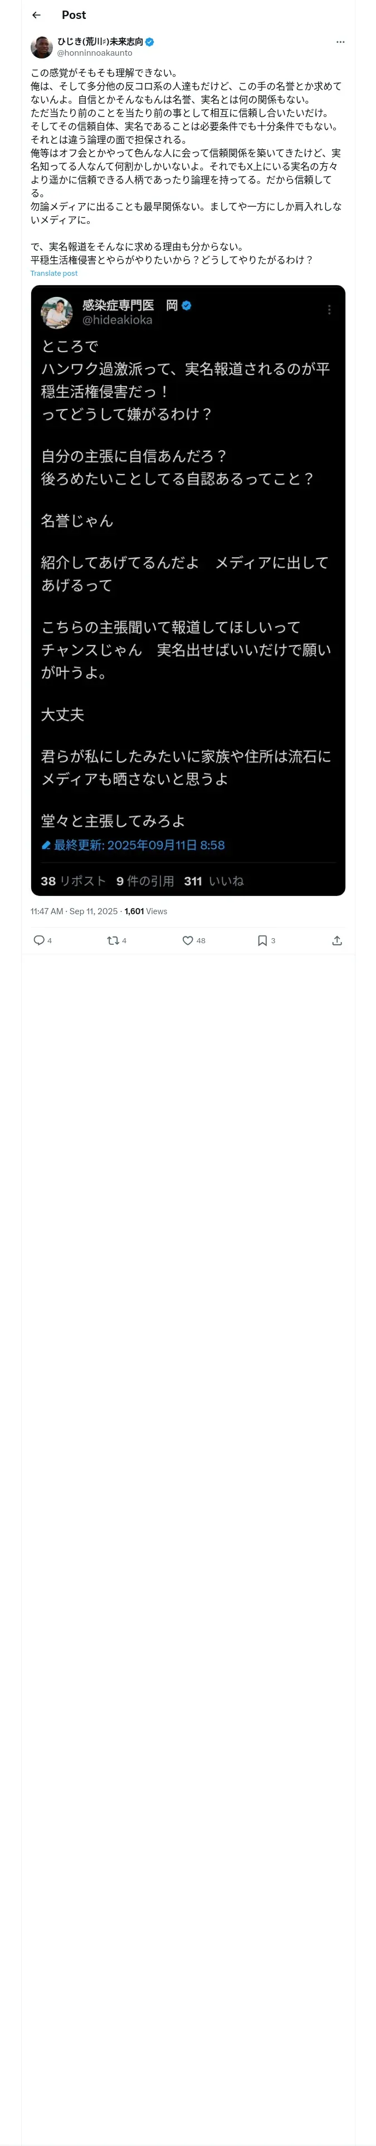Go back using the arrow beside Post
The width and height of the screenshot is (376, 2146).
click(37, 15)
